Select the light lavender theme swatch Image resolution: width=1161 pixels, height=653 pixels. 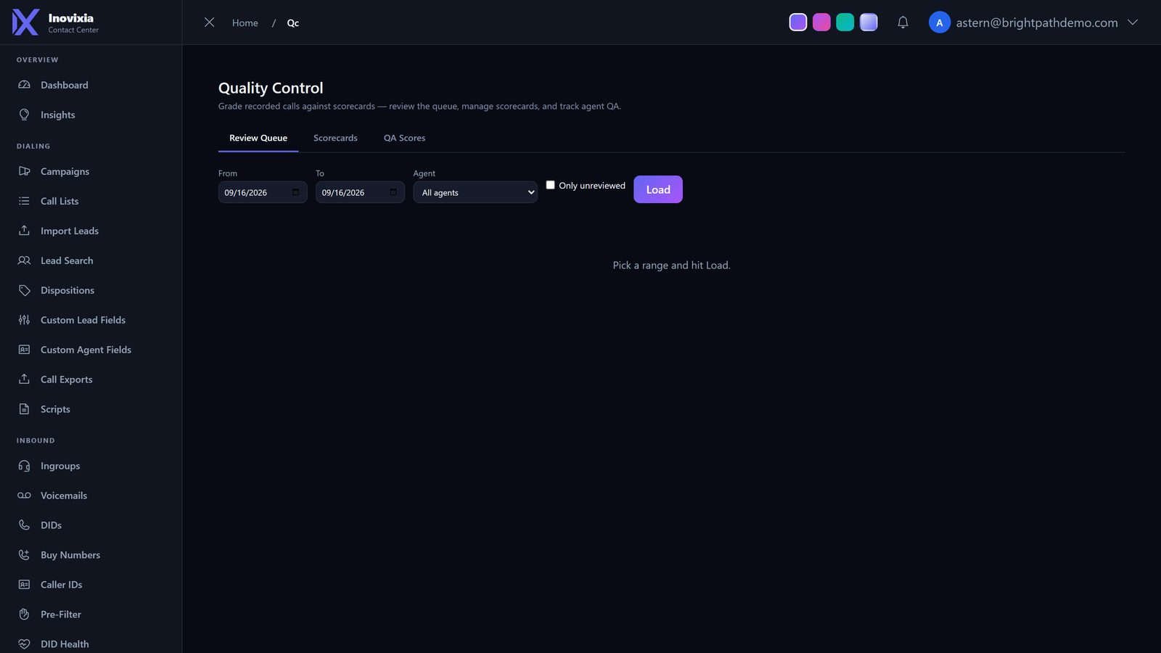[869, 22]
